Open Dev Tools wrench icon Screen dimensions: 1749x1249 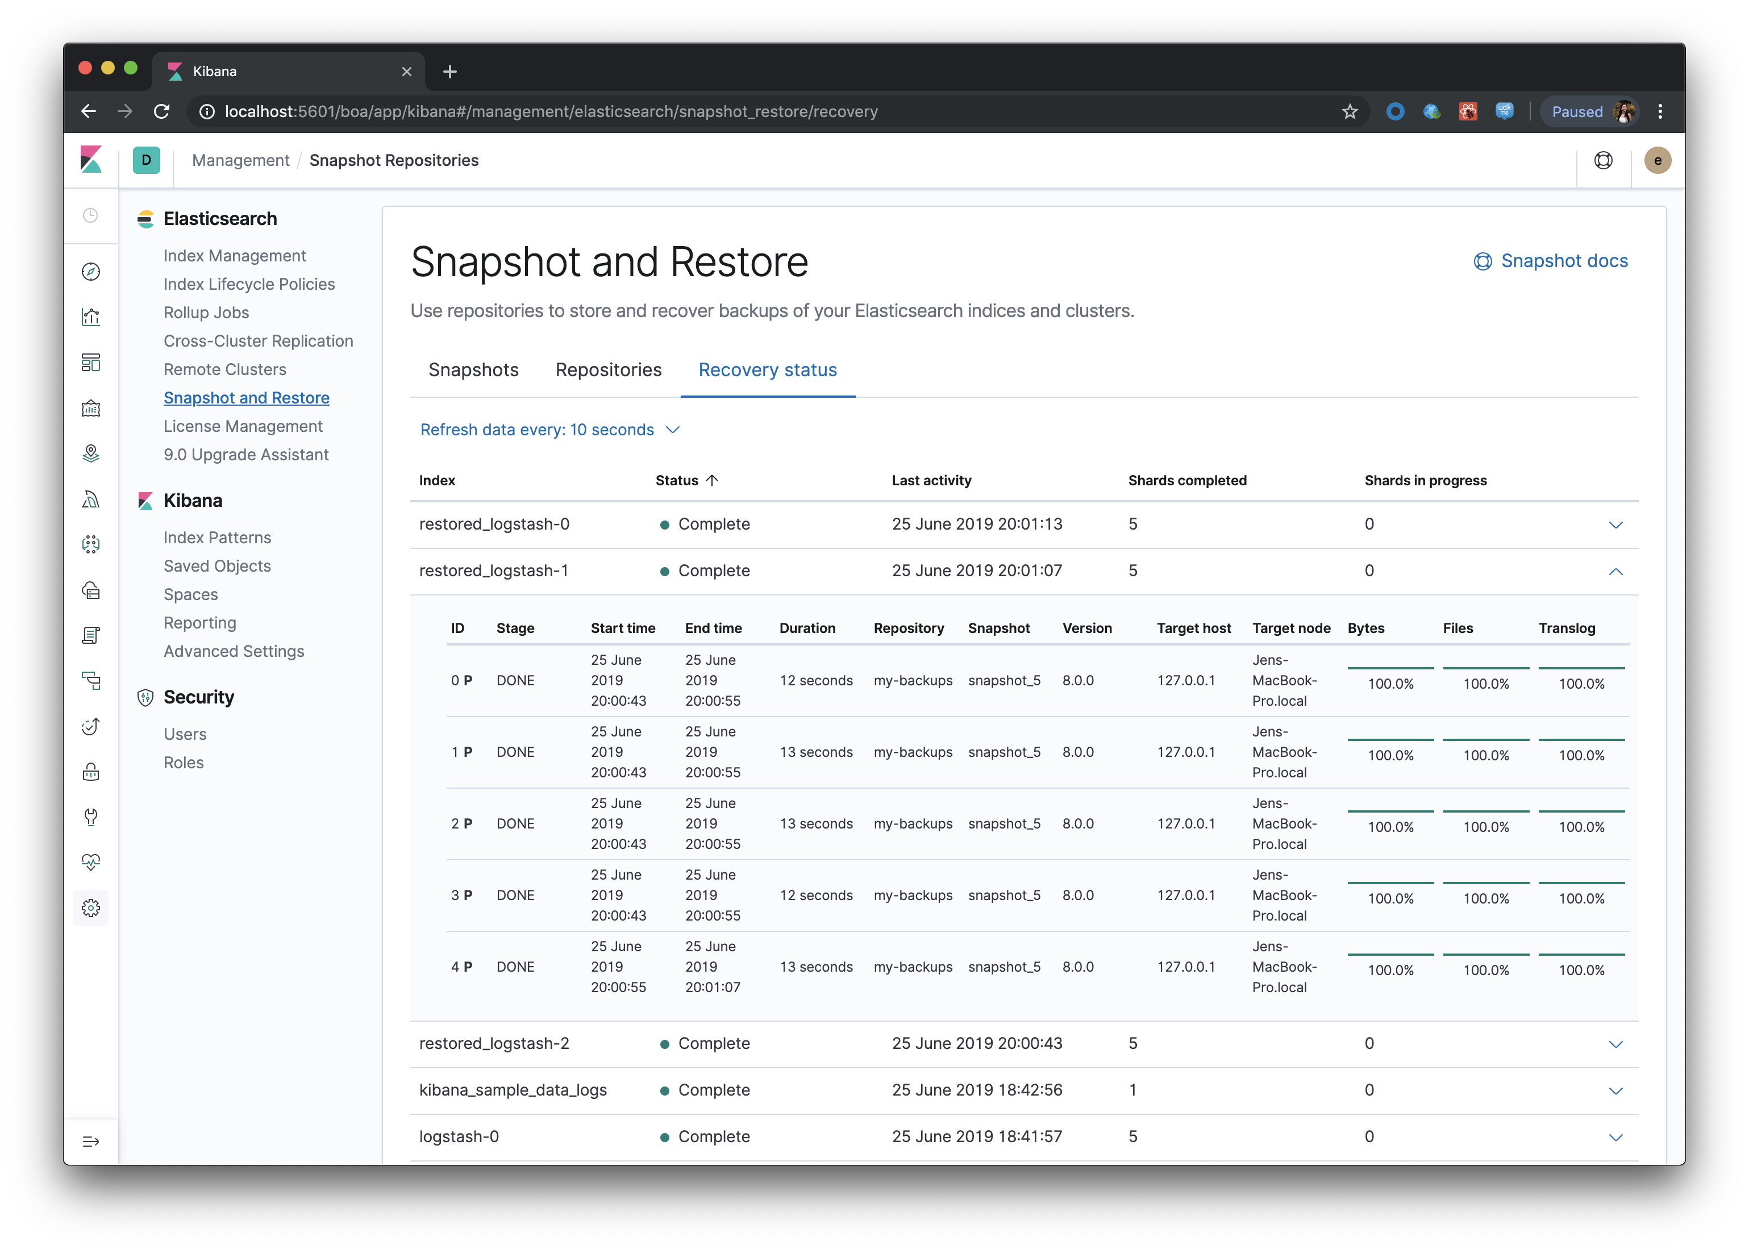pyautogui.click(x=91, y=817)
